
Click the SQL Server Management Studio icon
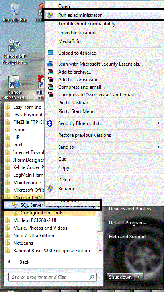tap(16, 205)
